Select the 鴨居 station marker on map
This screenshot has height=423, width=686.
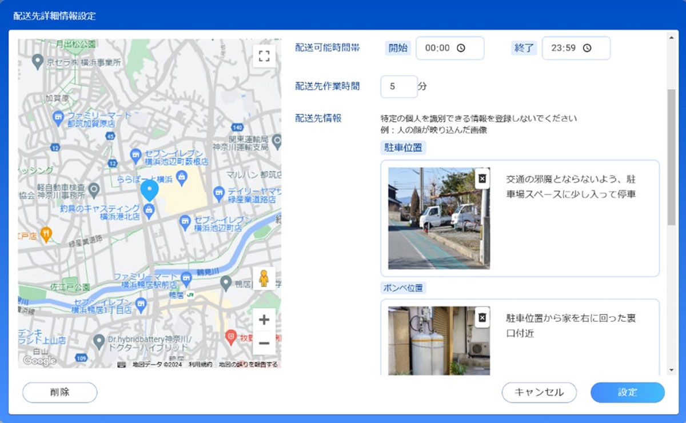click(190, 295)
